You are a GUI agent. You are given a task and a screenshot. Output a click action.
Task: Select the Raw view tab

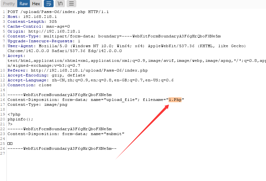(23, 4)
